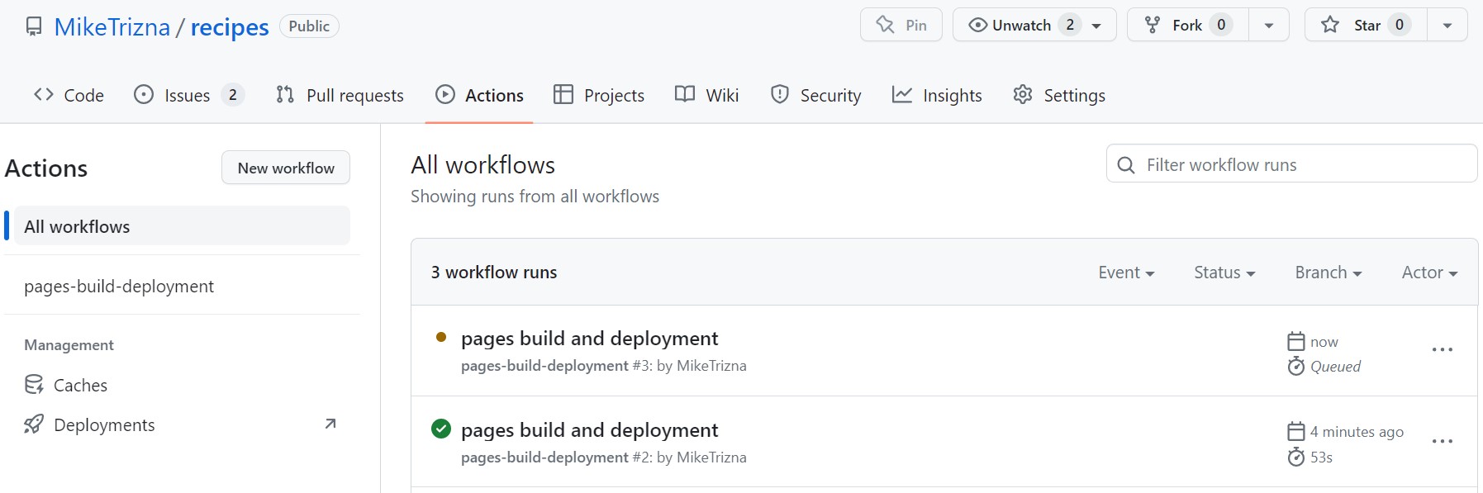Screen dimensions: 1483x493
Task: Click the green success check of run #2
Action: click(x=441, y=429)
